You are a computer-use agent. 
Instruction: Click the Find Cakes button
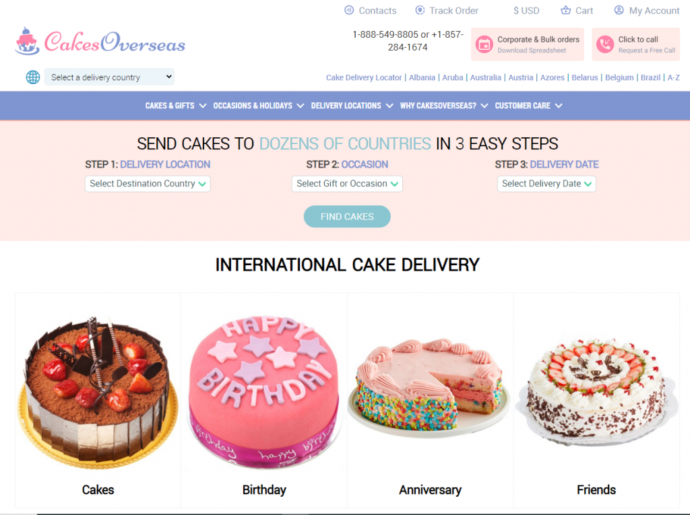click(347, 216)
